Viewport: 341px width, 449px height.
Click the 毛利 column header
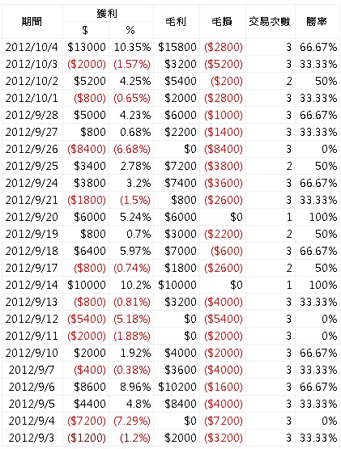coord(176,22)
